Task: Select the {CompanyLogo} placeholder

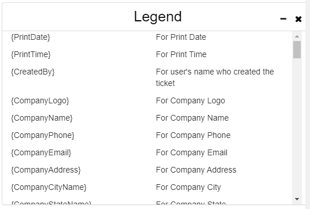Action: pyautogui.click(x=40, y=100)
